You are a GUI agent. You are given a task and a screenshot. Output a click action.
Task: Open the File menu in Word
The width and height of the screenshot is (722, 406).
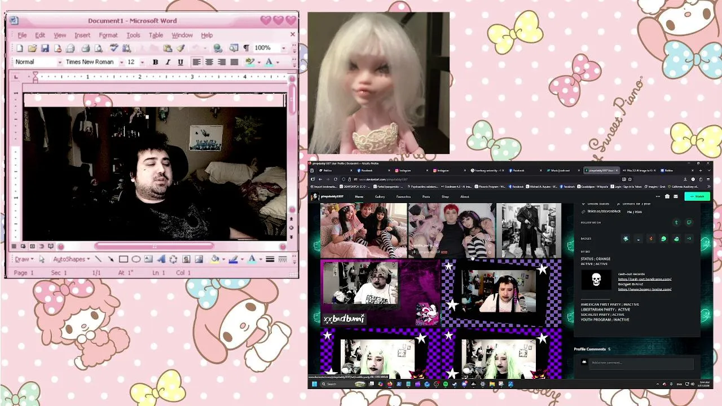coord(22,35)
